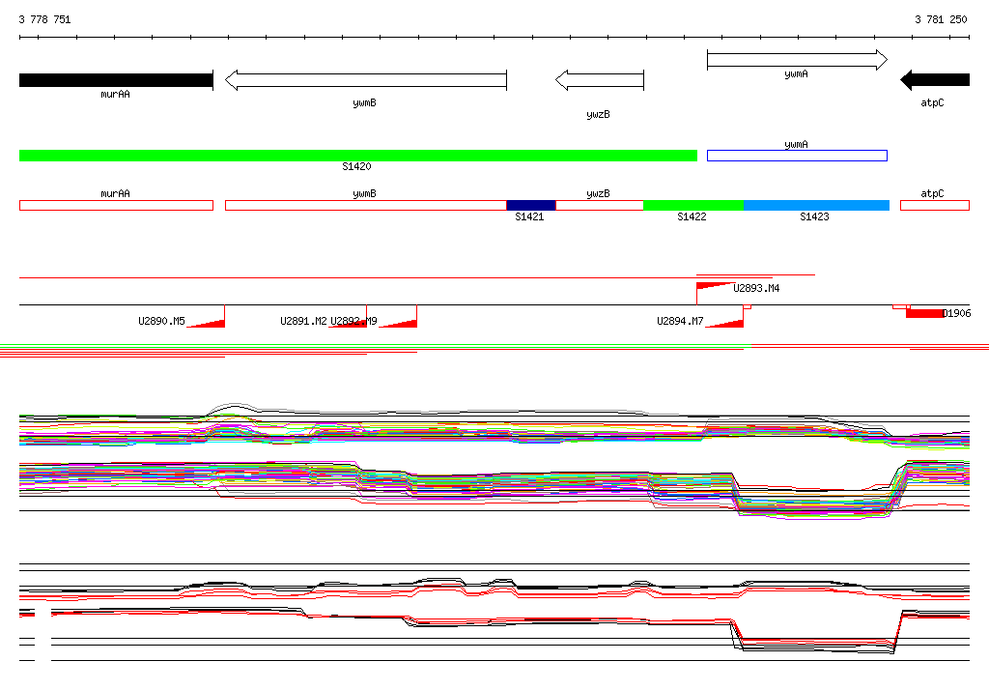Select the green S1422 segment
989x690 pixels.
tap(693, 205)
